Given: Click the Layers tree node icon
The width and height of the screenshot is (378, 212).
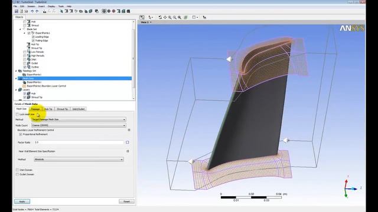Looking at the screenshot, I should point(20,90).
